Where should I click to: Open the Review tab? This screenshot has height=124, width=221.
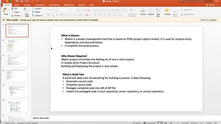pyautogui.click(x=82, y=5)
